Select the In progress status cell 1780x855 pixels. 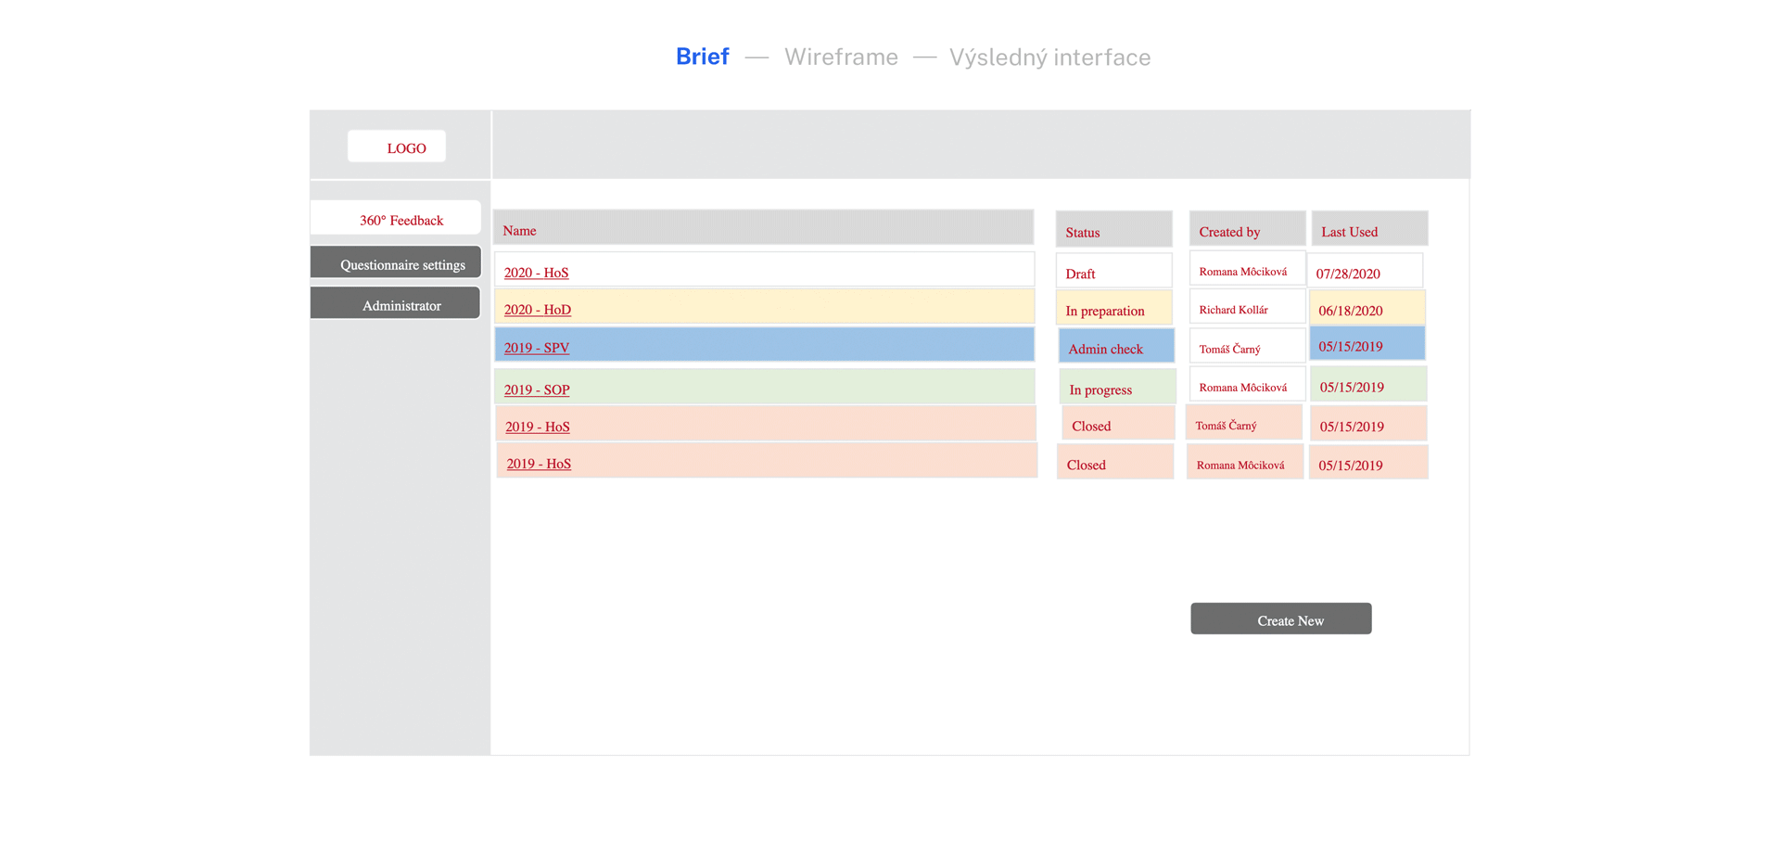pyautogui.click(x=1117, y=387)
